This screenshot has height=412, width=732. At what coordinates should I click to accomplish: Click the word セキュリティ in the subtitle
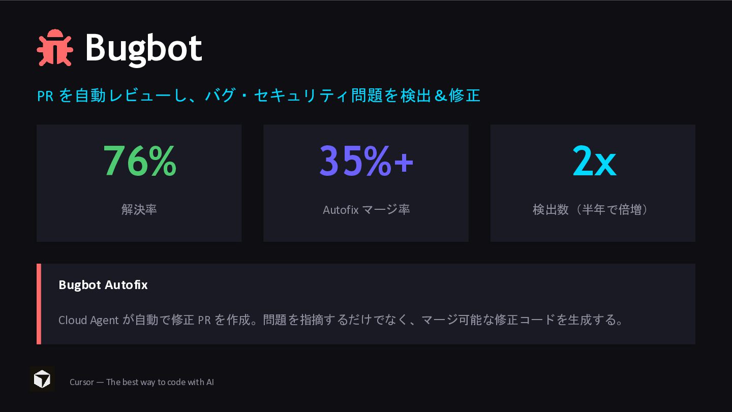(302, 96)
